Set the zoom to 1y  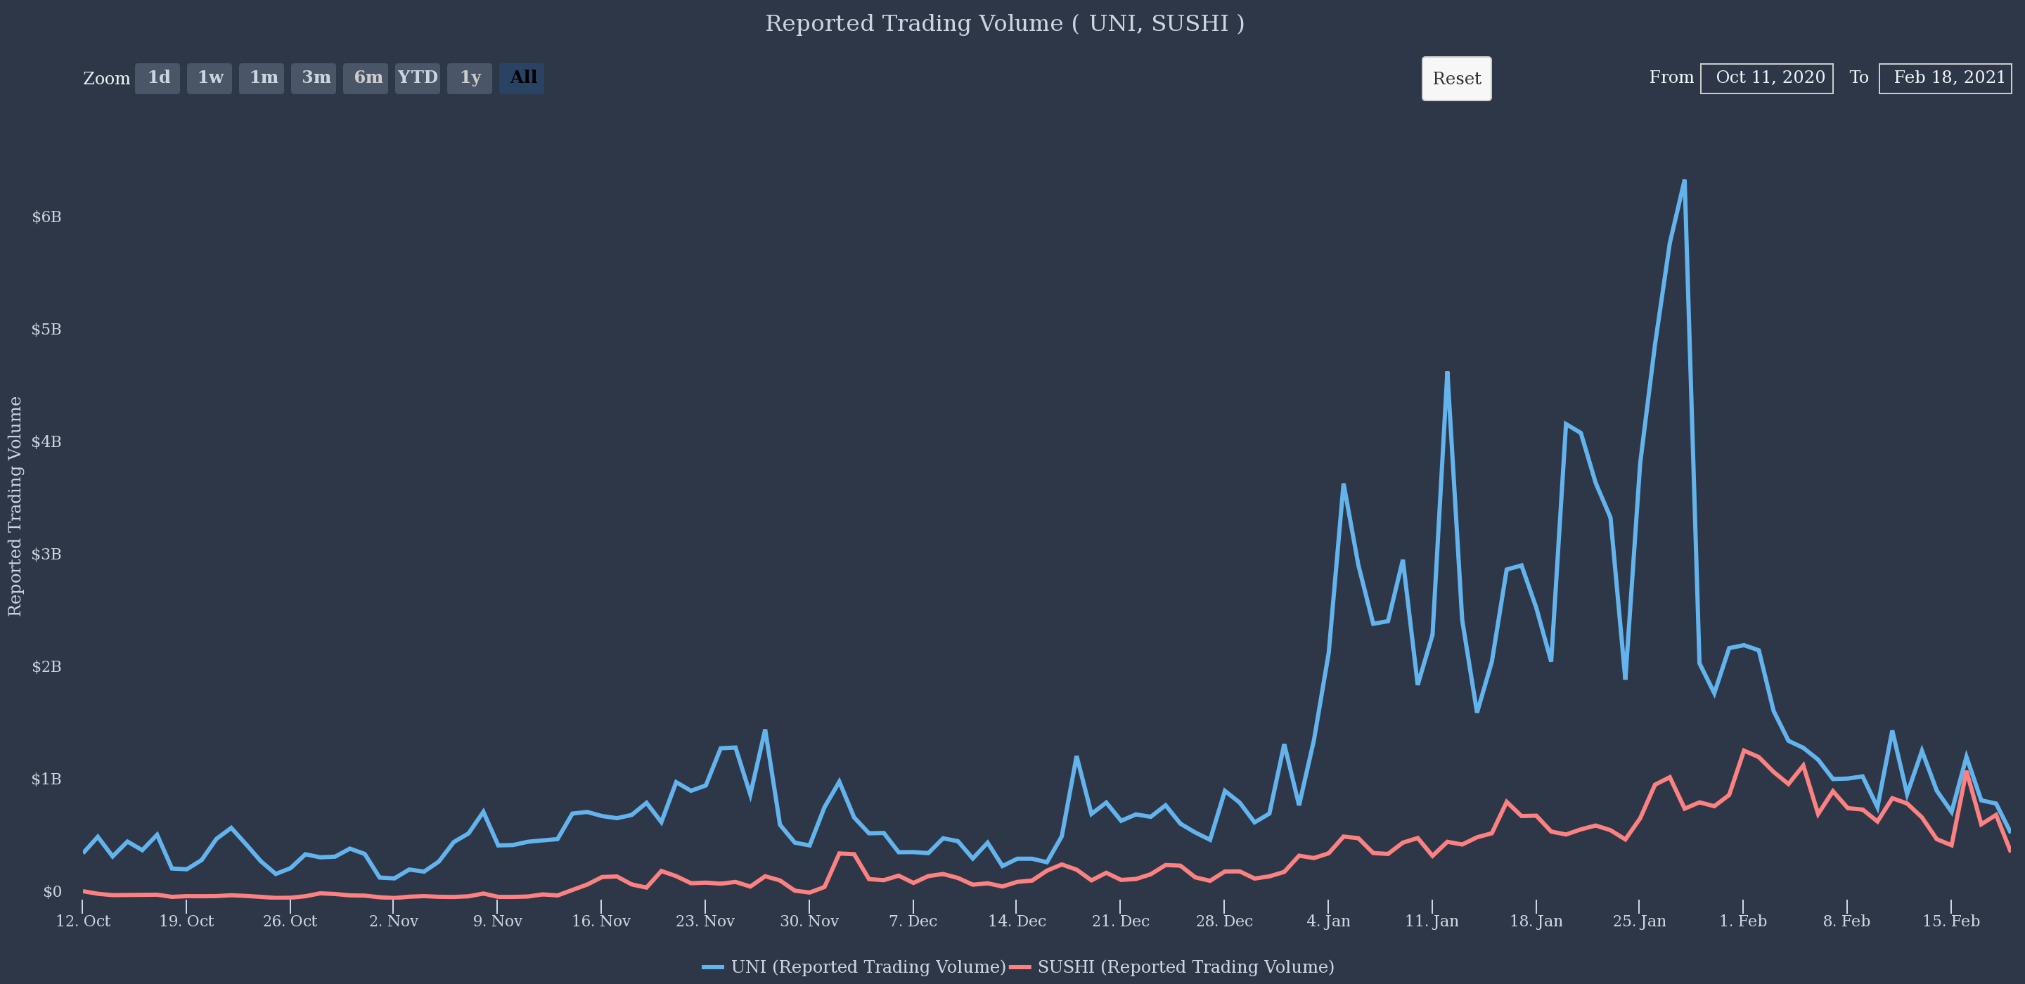(x=469, y=78)
